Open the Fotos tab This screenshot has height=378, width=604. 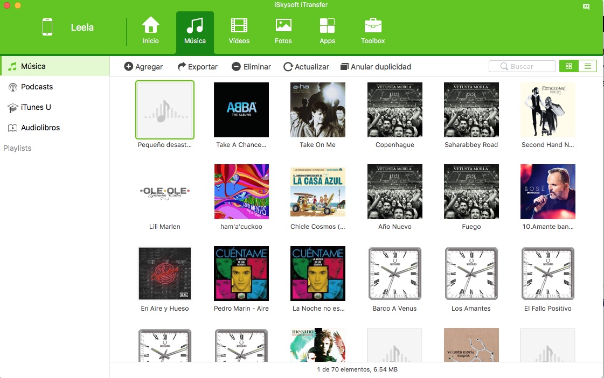(283, 31)
